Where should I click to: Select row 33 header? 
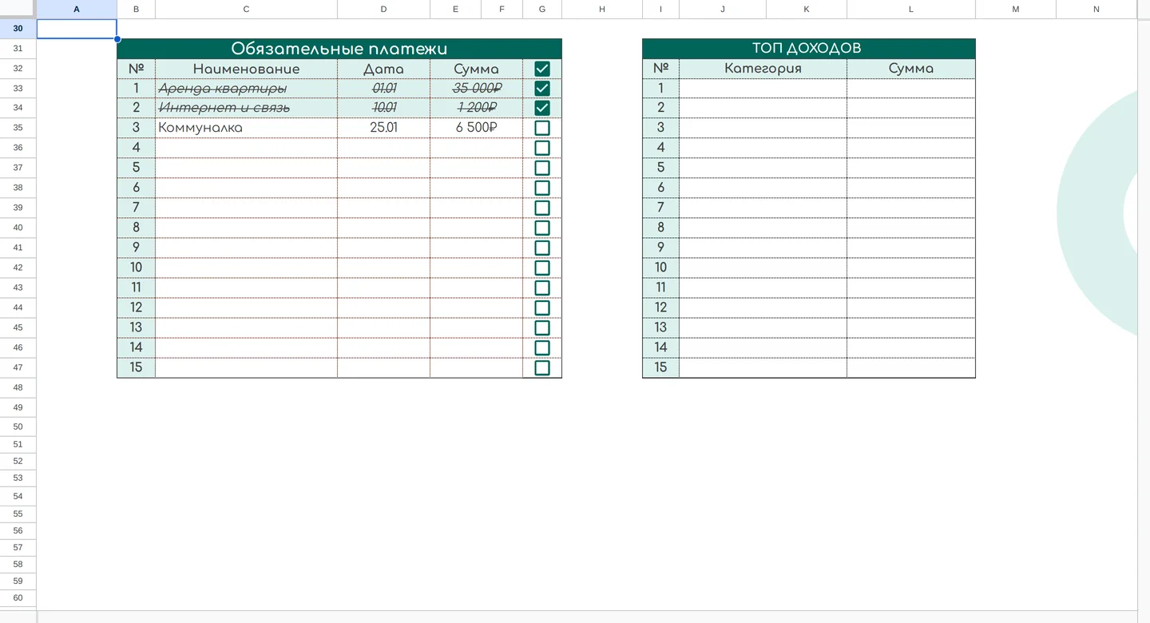point(18,88)
